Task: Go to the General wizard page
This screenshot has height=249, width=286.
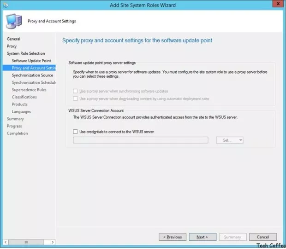Action: [13, 39]
